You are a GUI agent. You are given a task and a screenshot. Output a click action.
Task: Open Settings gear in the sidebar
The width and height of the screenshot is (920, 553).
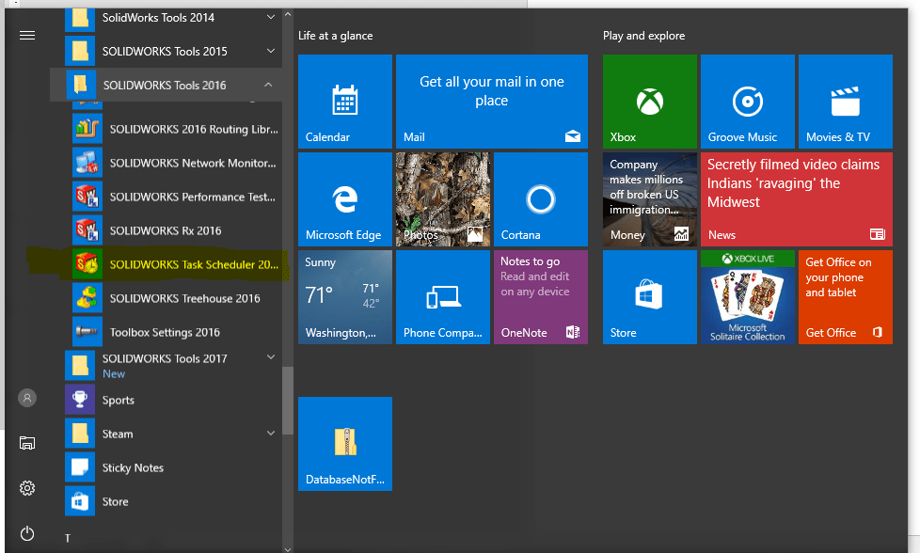coord(27,488)
